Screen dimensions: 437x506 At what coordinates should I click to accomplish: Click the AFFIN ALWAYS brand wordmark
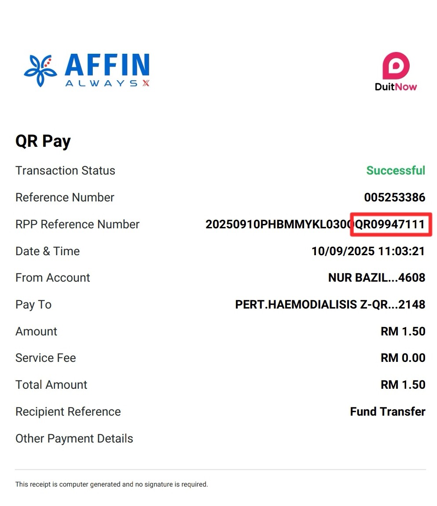tap(107, 70)
